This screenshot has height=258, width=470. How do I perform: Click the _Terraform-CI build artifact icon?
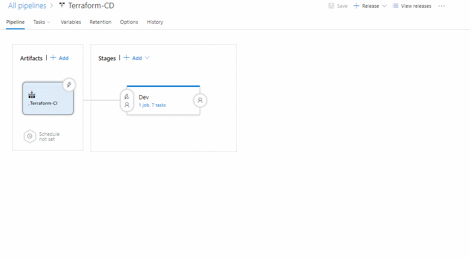[x=32, y=95]
